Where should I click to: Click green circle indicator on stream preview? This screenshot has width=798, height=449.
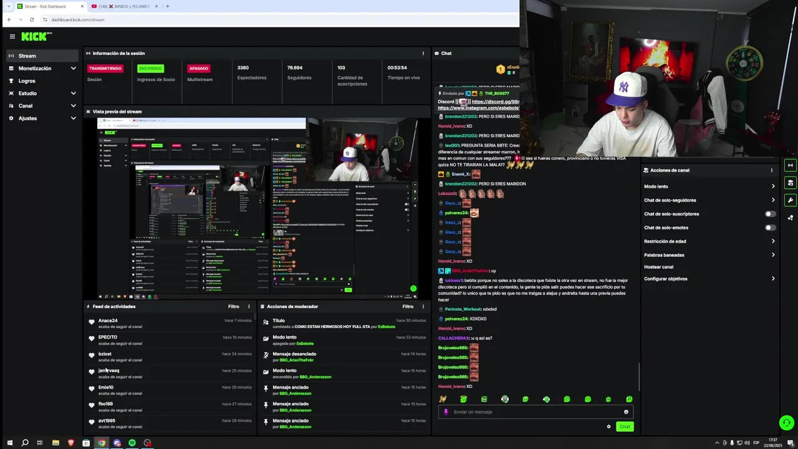(x=413, y=288)
